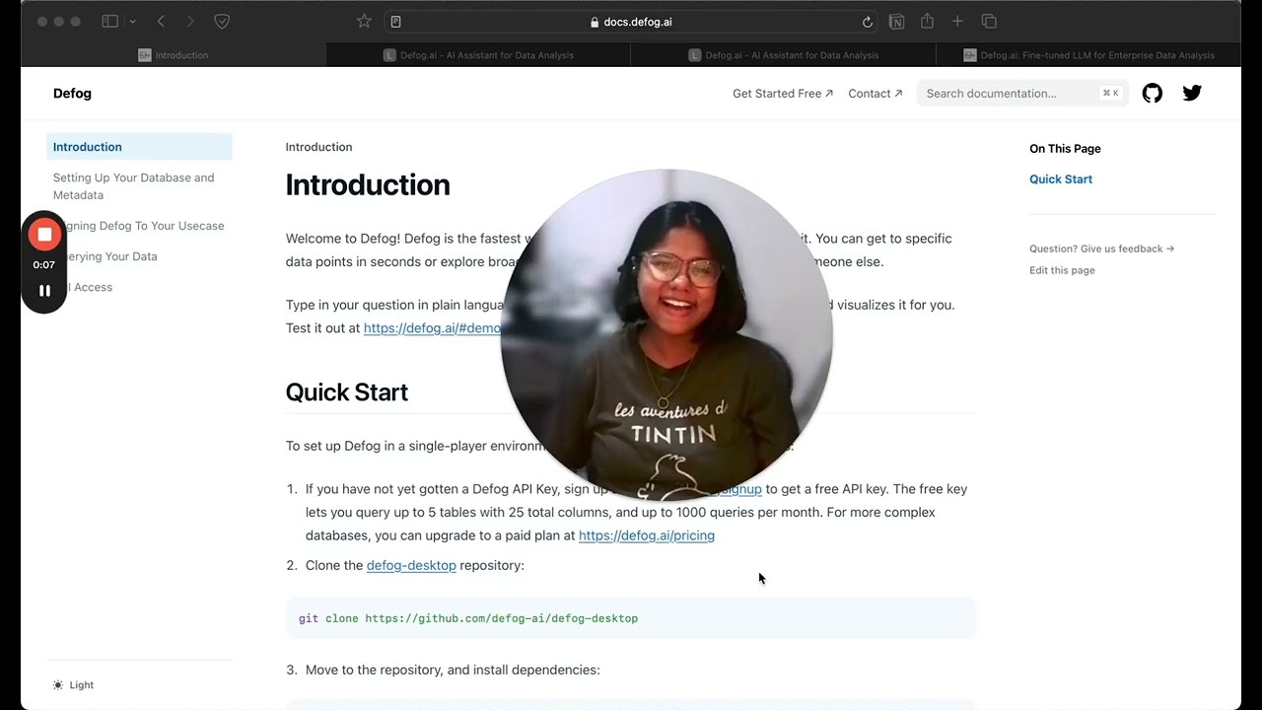Click the webcam video bubble
The height and width of the screenshot is (710, 1262).
[666, 335]
